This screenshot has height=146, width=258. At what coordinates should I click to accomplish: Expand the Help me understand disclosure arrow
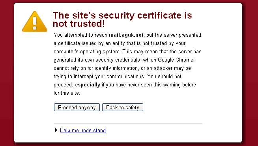pyautogui.click(x=56, y=130)
